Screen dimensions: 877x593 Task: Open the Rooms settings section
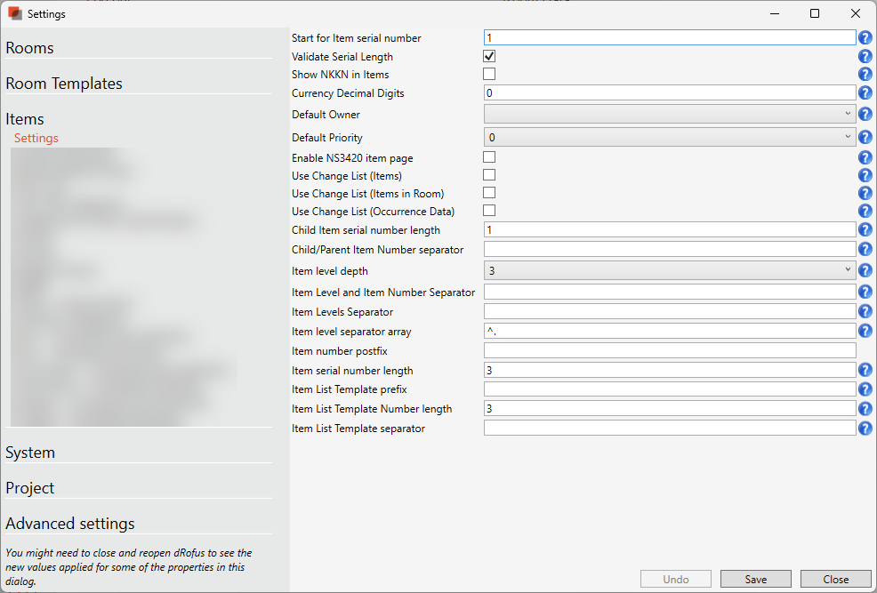(x=30, y=48)
